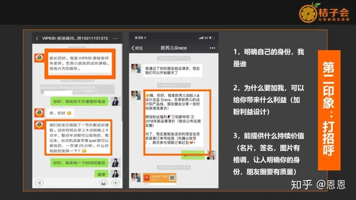Go back to 微信 from the 欧芮儿Grace chat
This screenshot has height=200, width=356.
coord(137,48)
